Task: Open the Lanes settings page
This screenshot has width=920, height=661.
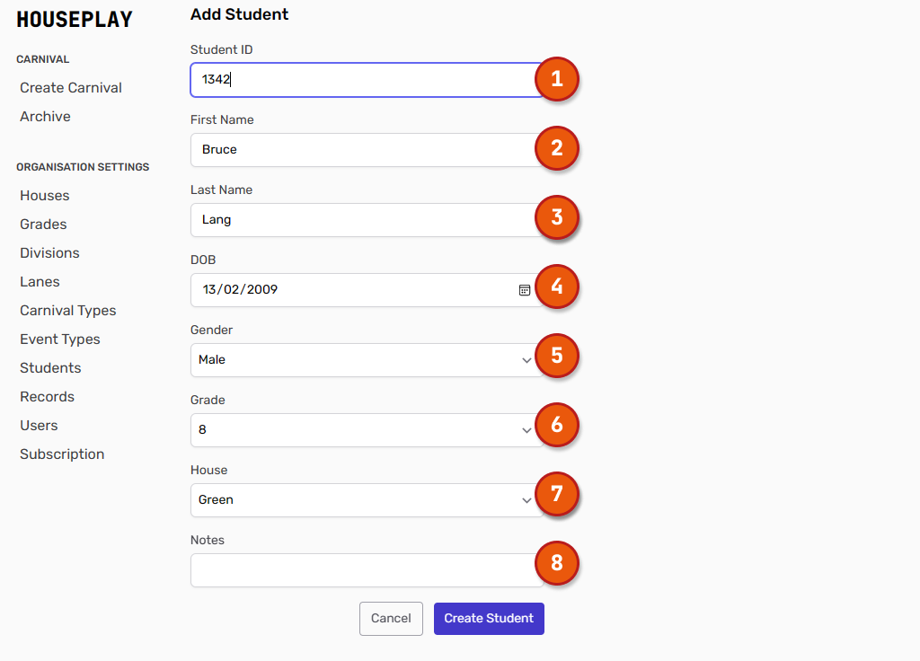Action: [40, 282]
